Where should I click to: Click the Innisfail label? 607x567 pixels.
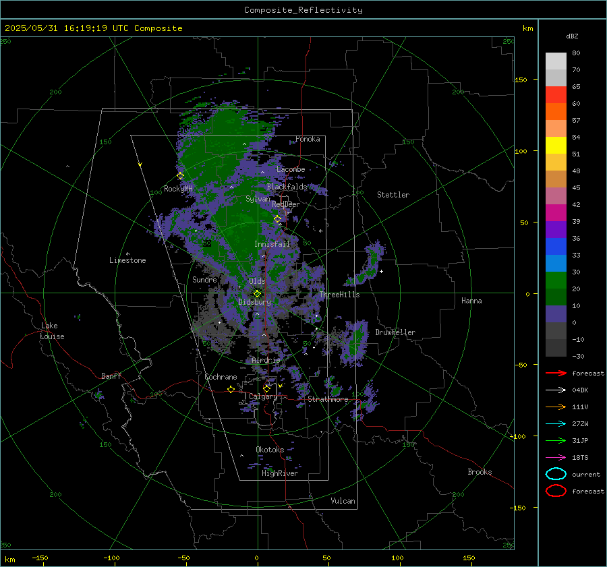[x=272, y=244]
